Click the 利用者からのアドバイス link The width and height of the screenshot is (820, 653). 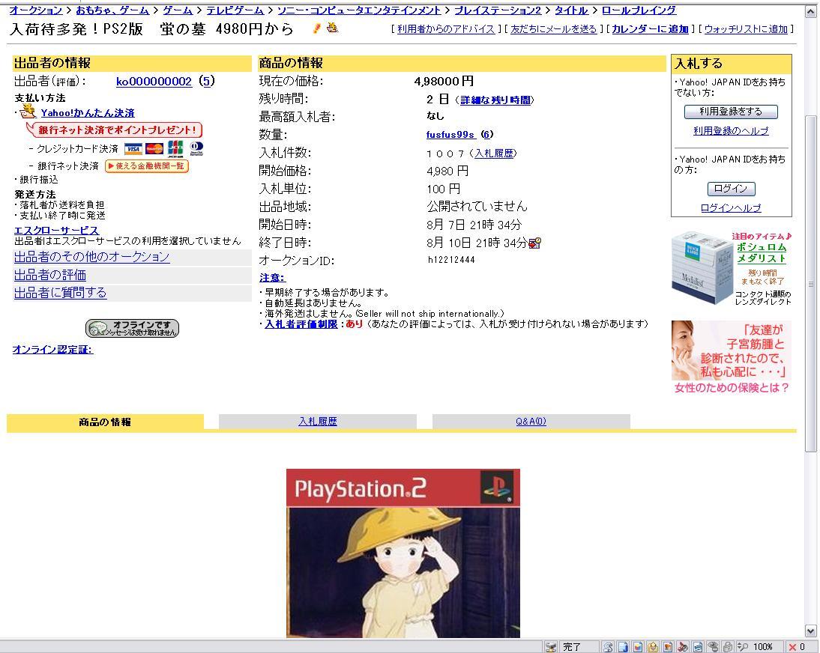click(x=445, y=29)
